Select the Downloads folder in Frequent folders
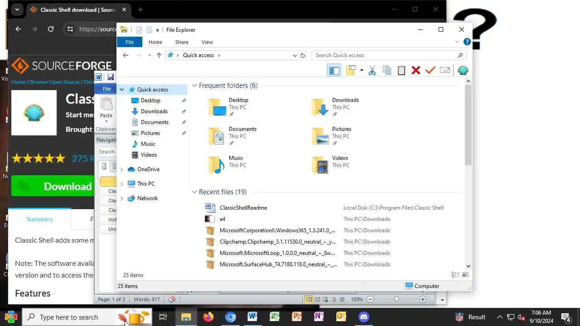 coord(335,107)
